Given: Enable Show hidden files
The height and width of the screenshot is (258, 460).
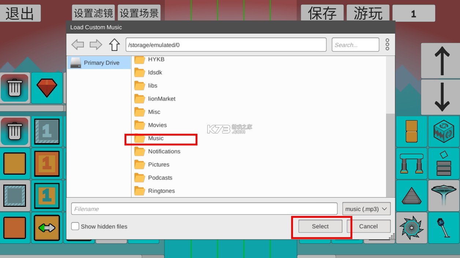Looking at the screenshot, I should pos(75,226).
